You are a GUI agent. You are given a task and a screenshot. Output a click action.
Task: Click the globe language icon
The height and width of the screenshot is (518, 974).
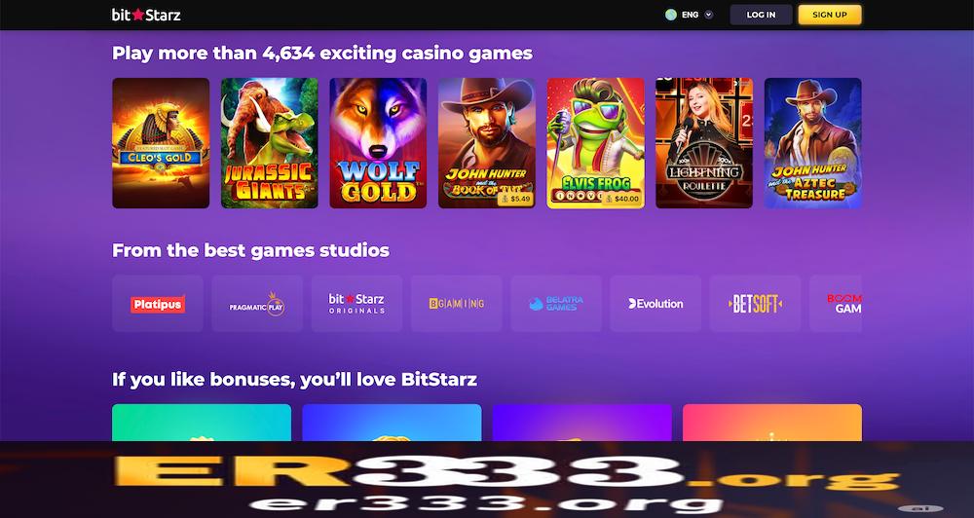671,15
